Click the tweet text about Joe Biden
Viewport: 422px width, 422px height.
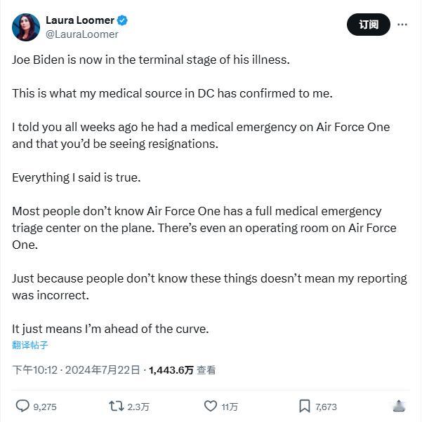209,194
